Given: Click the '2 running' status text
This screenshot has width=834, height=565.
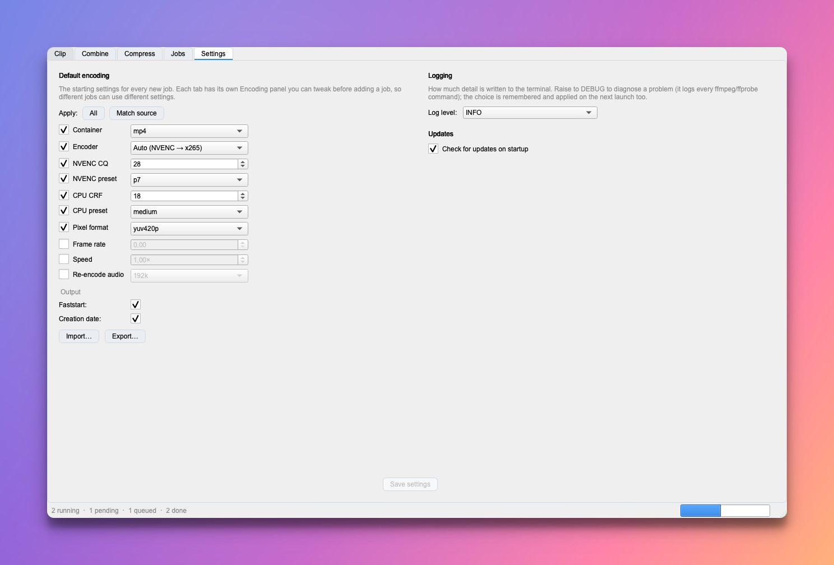Looking at the screenshot, I should [66, 511].
